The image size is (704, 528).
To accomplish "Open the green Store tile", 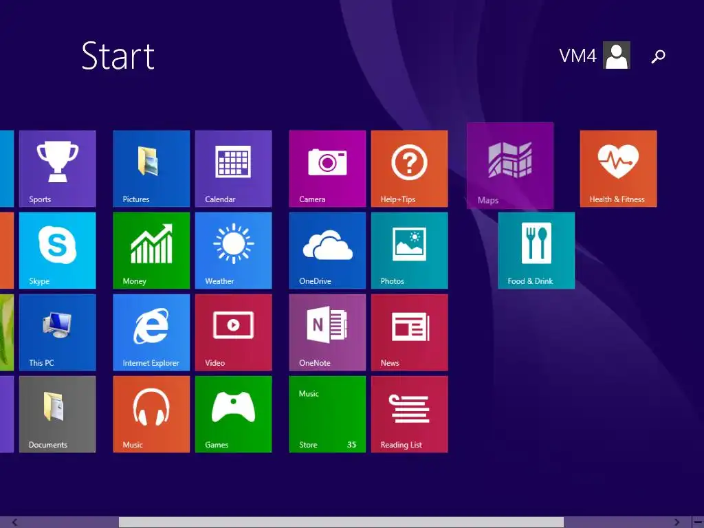I will point(327,414).
